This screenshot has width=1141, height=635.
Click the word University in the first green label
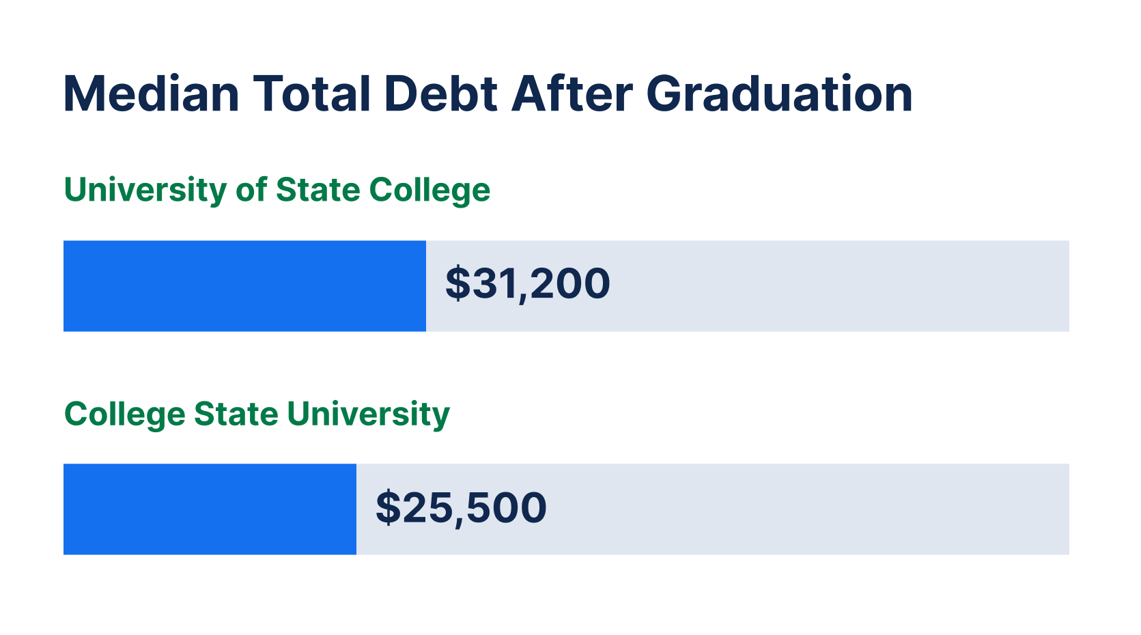tap(145, 190)
